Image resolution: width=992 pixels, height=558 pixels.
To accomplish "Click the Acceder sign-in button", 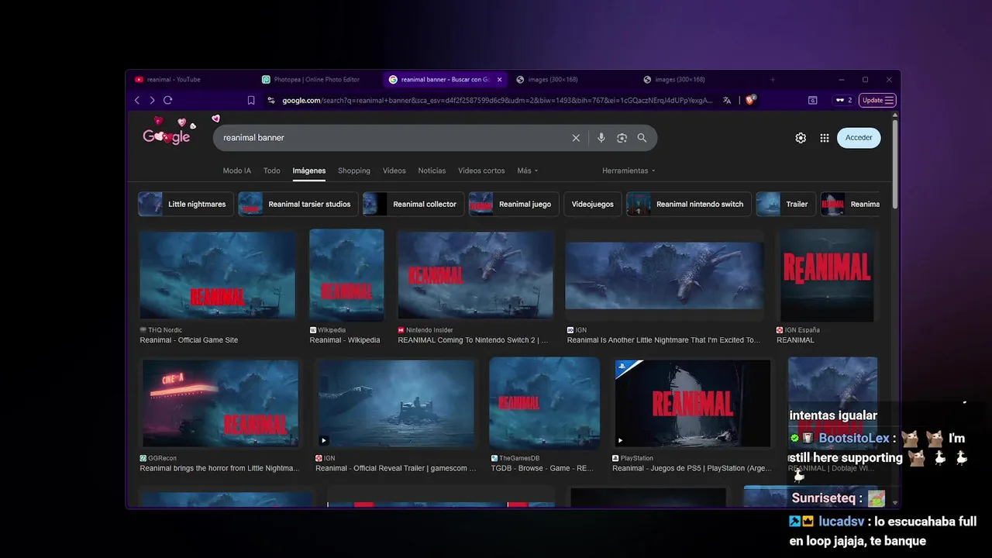I will coord(859,138).
